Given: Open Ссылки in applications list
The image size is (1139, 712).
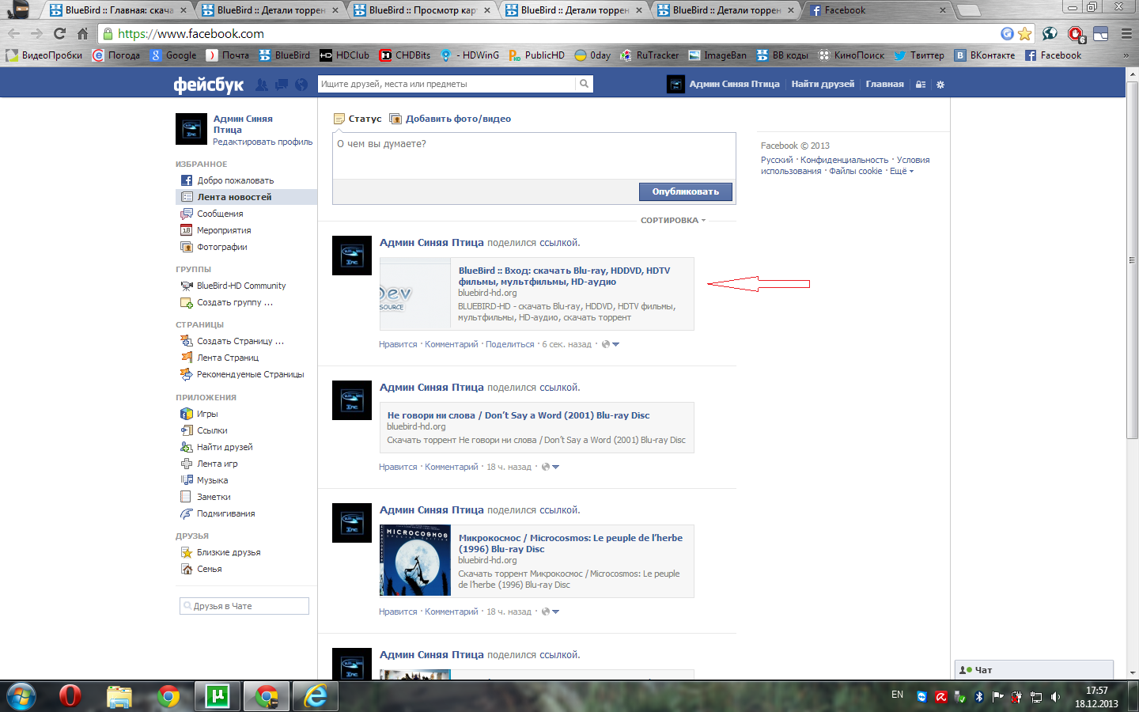Looking at the screenshot, I should click(x=212, y=430).
